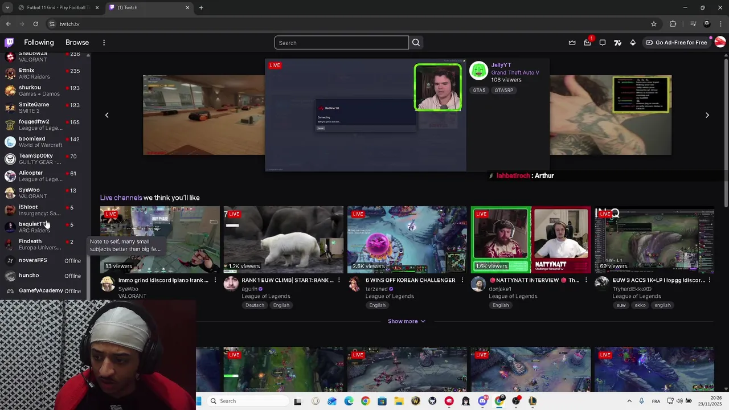
Task: Open Microsoft Edge from the taskbar
Action: (349, 401)
